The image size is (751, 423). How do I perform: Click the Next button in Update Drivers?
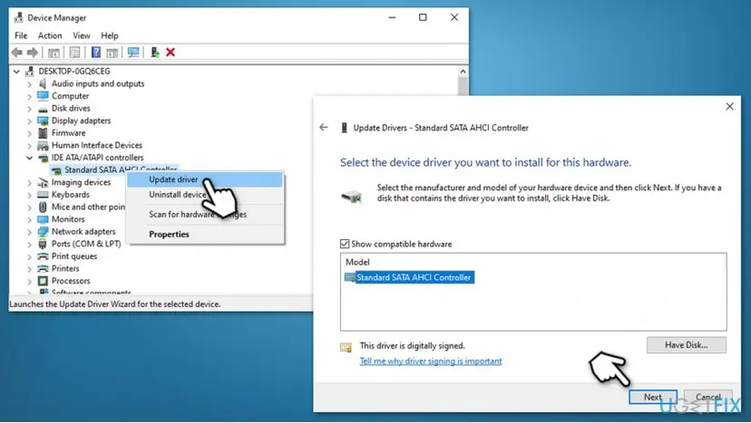(x=653, y=397)
